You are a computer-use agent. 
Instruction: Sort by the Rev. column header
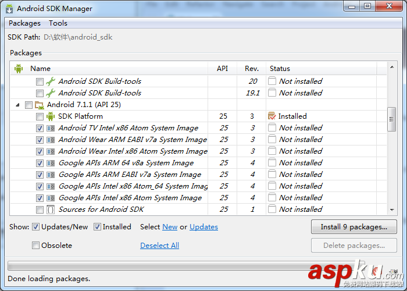pyautogui.click(x=252, y=69)
